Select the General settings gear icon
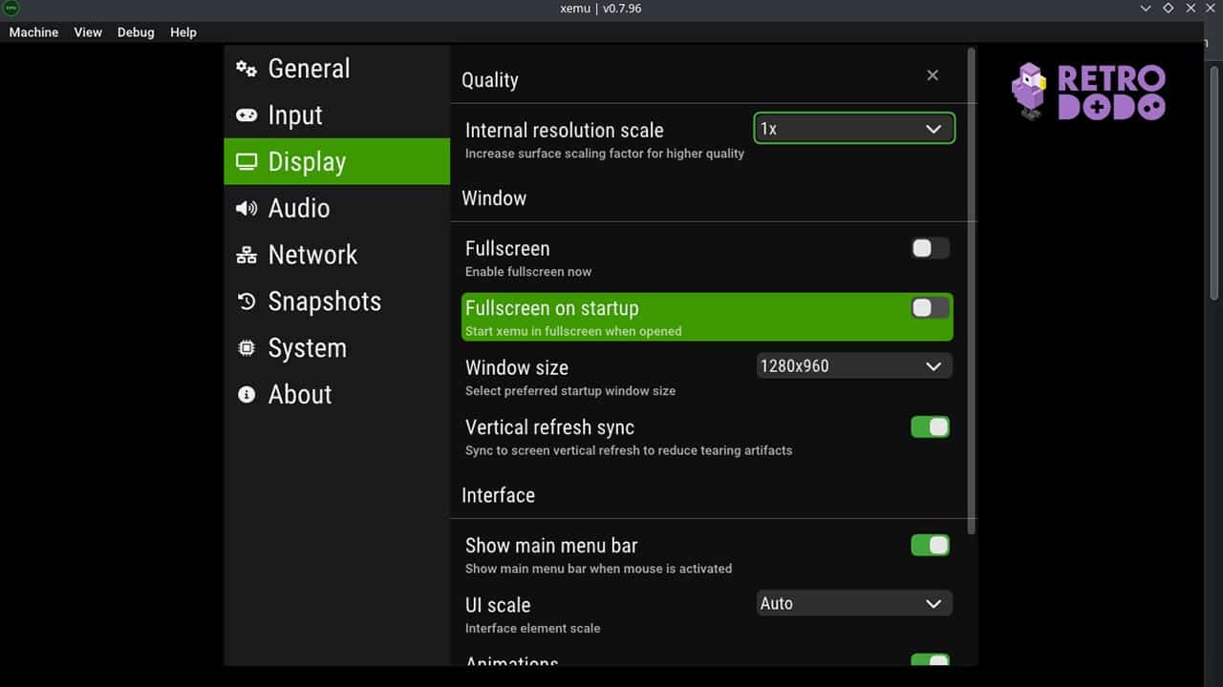Image resolution: width=1223 pixels, height=687 pixels. (246, 68)
